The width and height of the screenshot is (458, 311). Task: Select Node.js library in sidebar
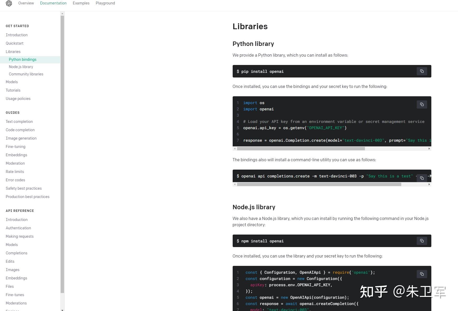click(21, 67)
